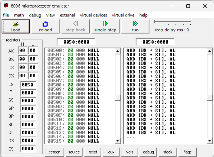
Task: Open the debug menu
Action: click(x=35, y=15)
